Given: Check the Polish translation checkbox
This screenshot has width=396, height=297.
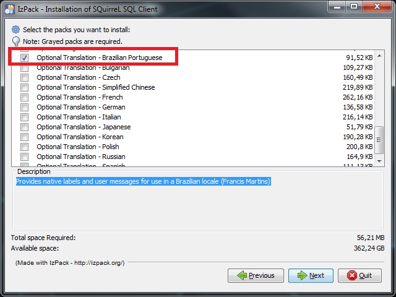Looking at the screenshot, I should point(25,147).
